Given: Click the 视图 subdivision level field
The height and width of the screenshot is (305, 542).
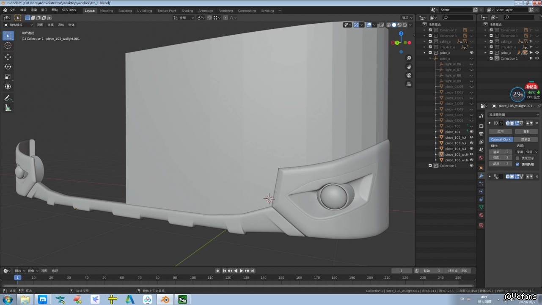Looking at the screenshot, I should pos(501,157).
